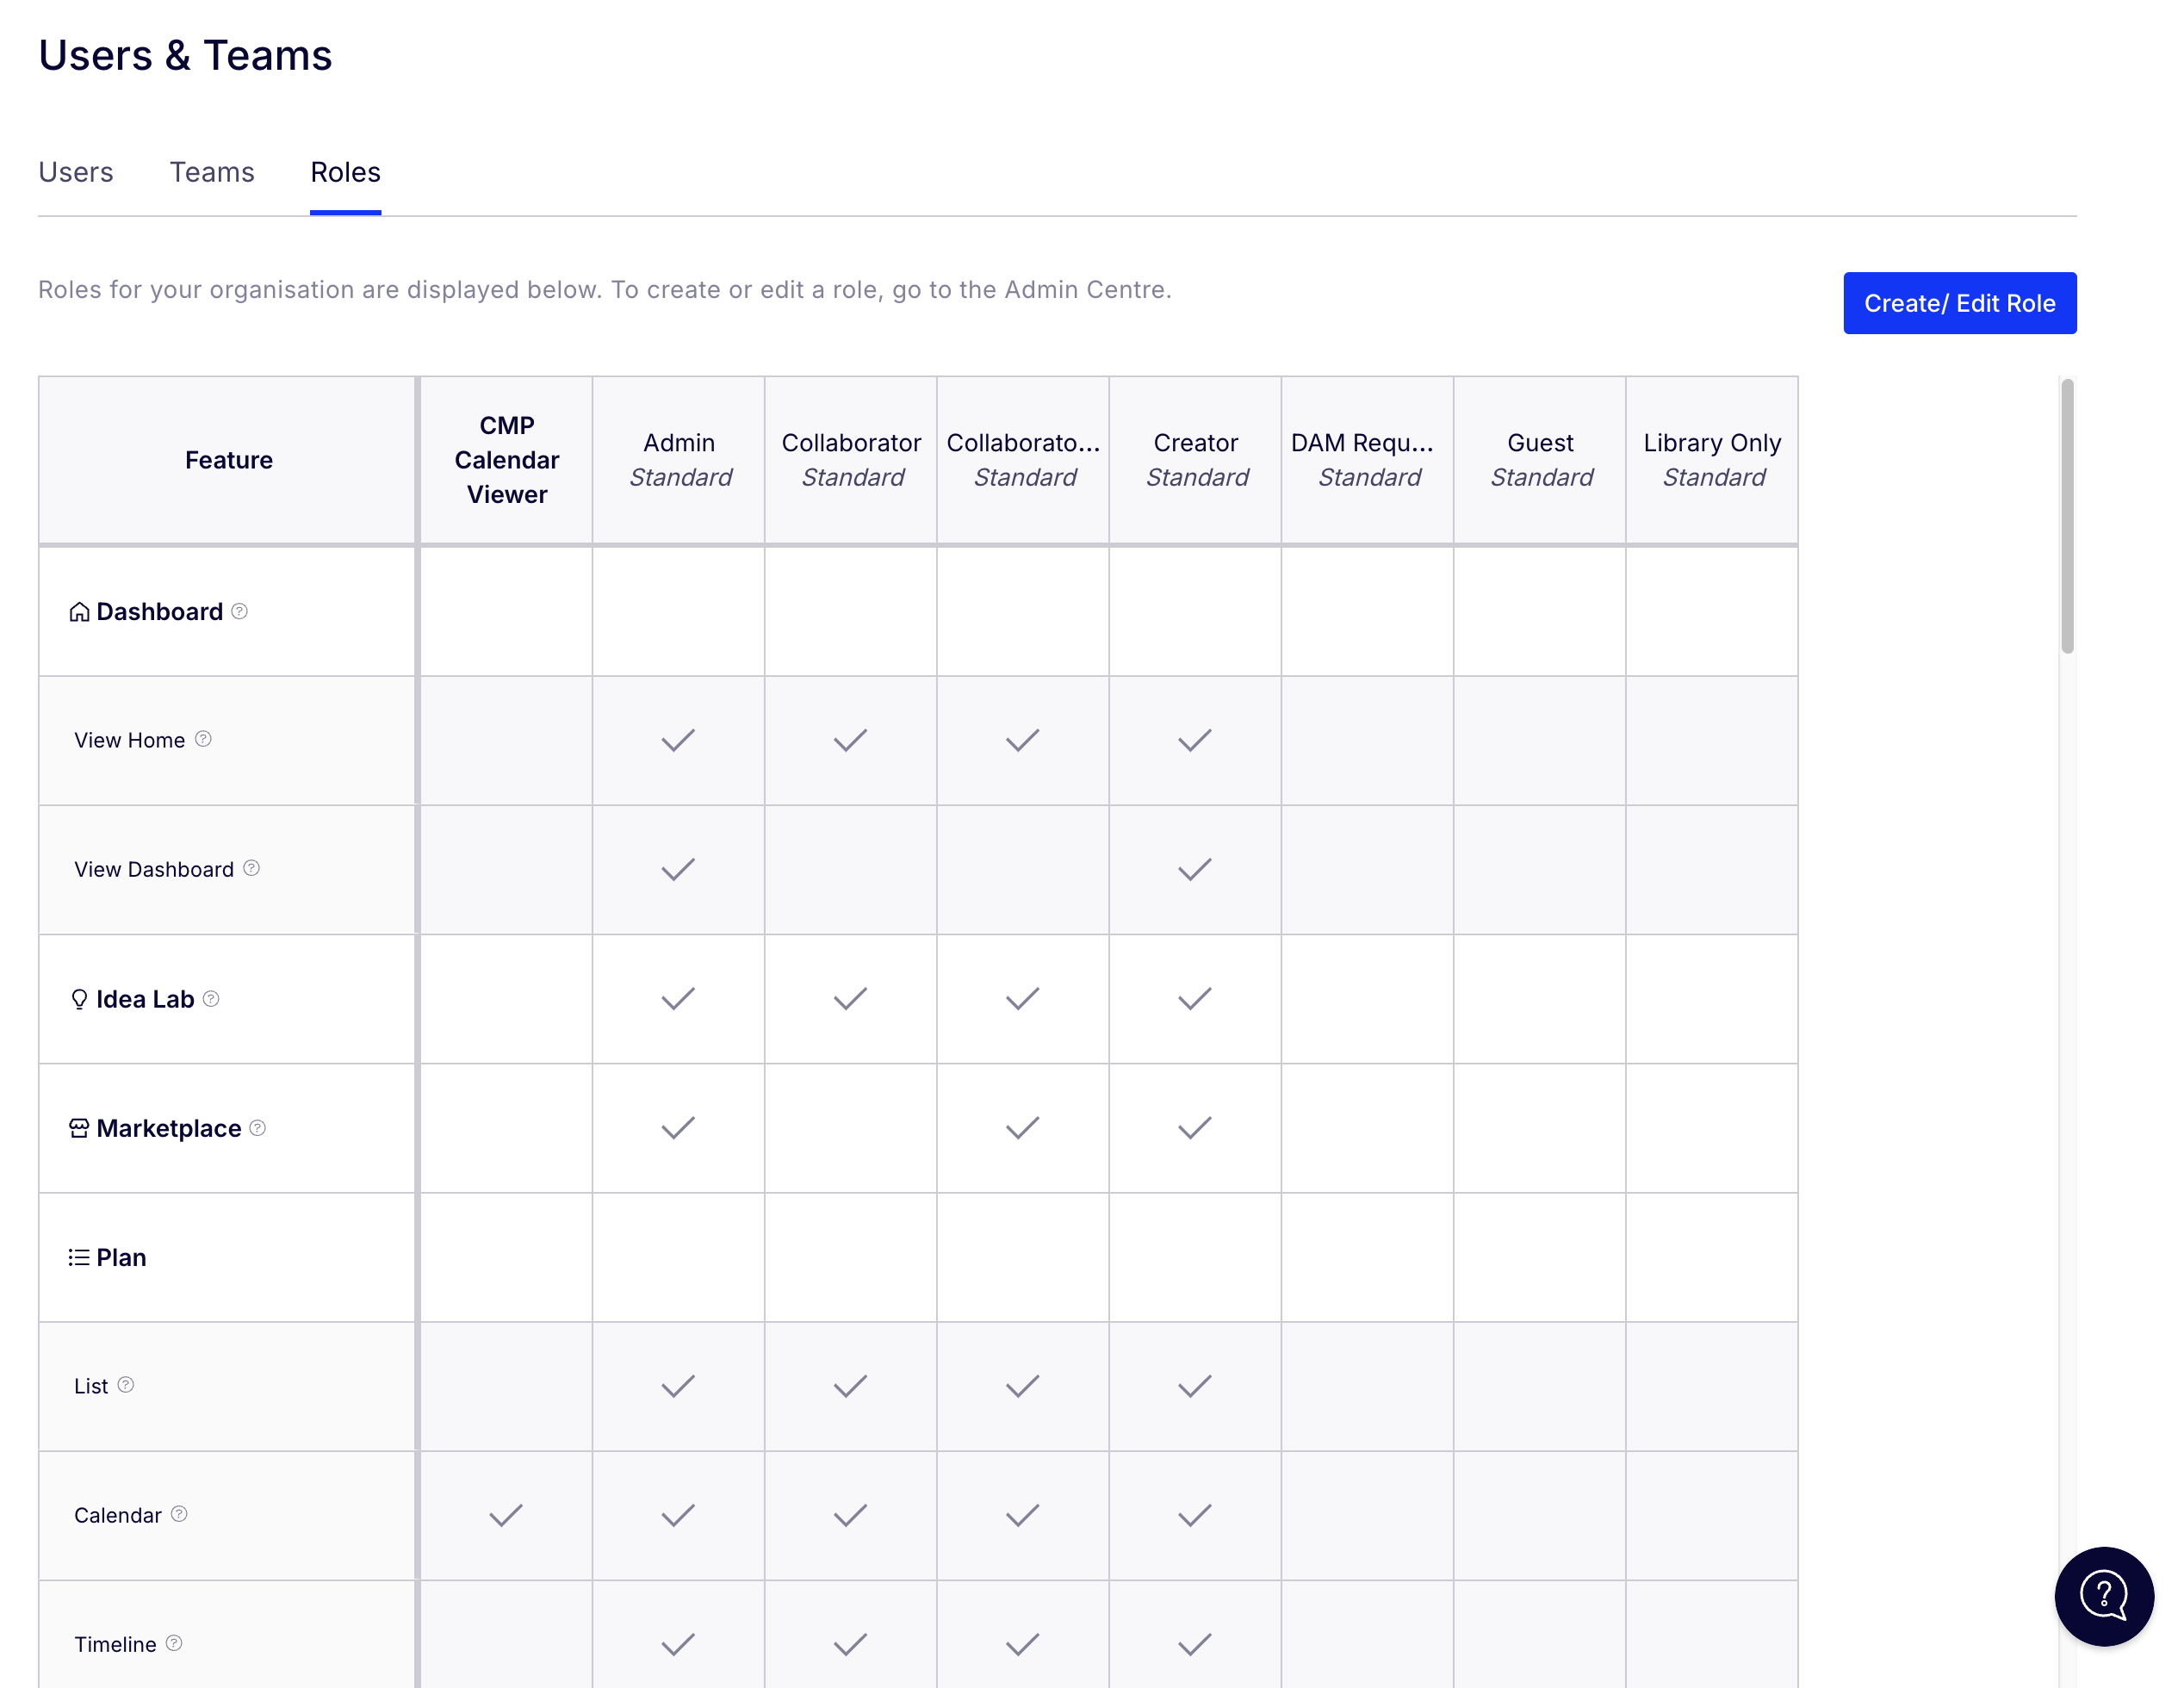
Task: Click the Dashboard home icon
Action: click(79, 612)
